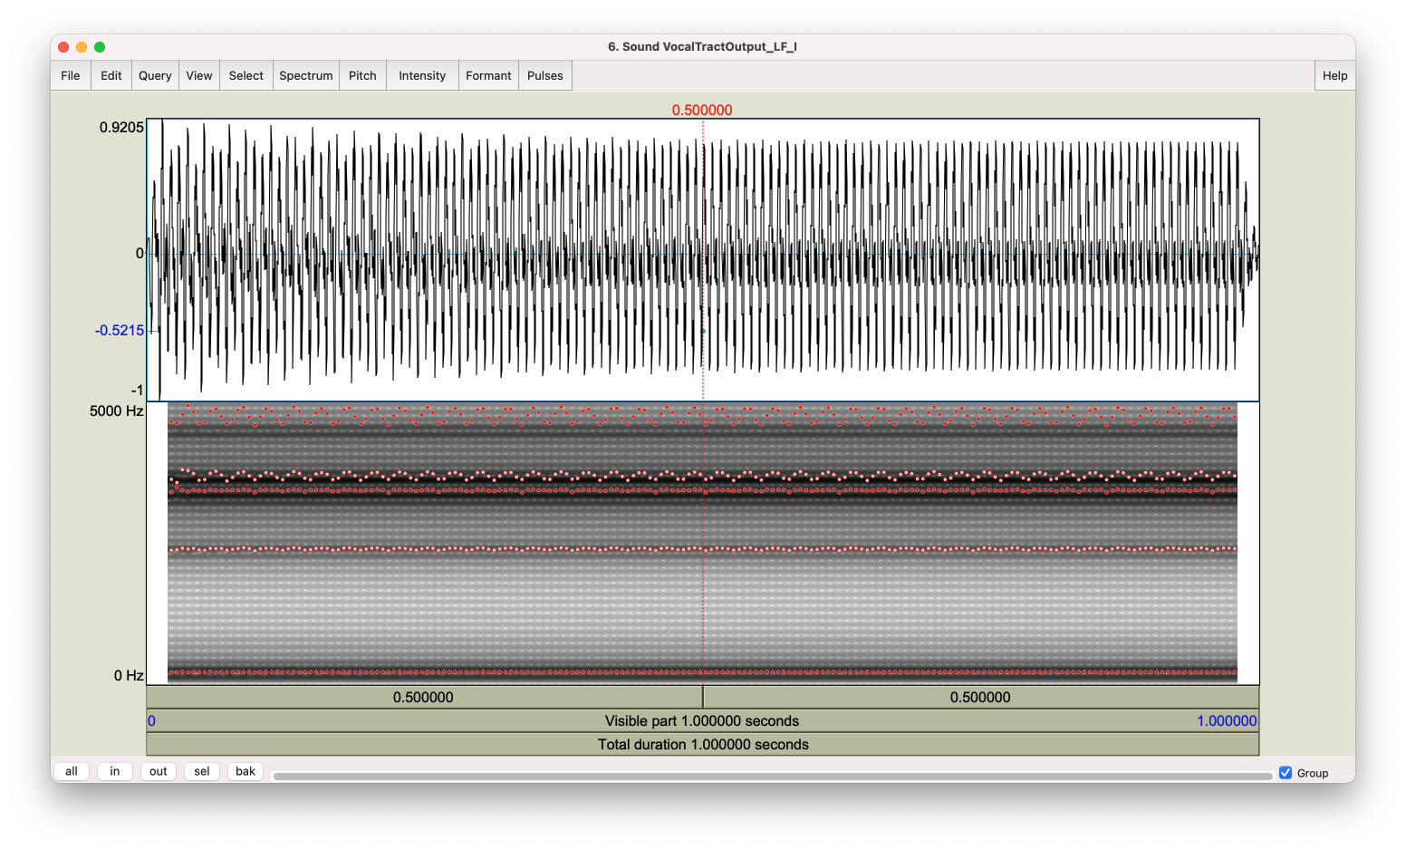Toggle the Group checkbox
This screenshot has width=1406, height=850.
[x=1286, y=773]
